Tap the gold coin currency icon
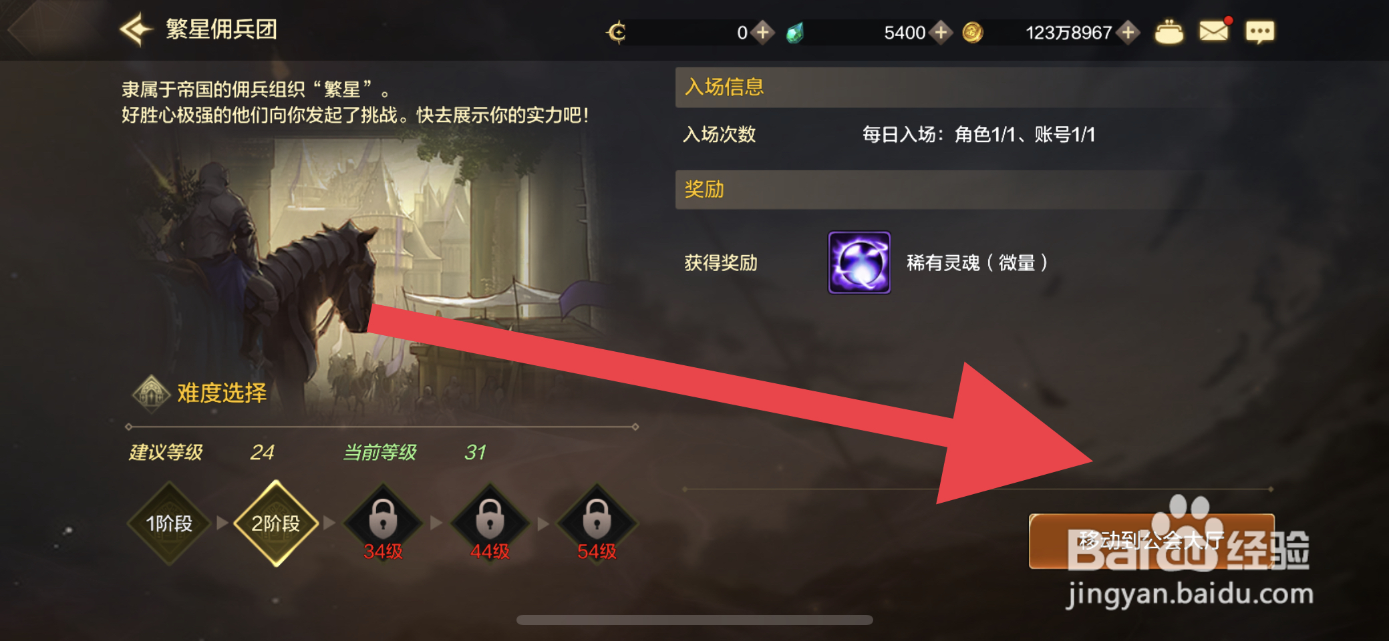 [x=972, y=32]
